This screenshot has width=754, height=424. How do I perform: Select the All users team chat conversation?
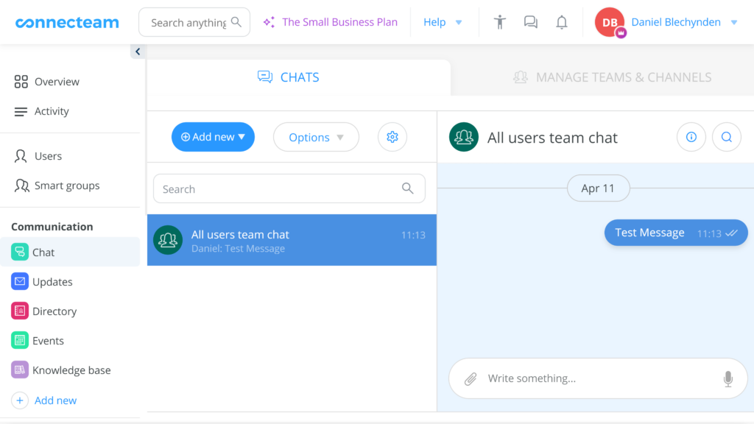click(292, 240)
